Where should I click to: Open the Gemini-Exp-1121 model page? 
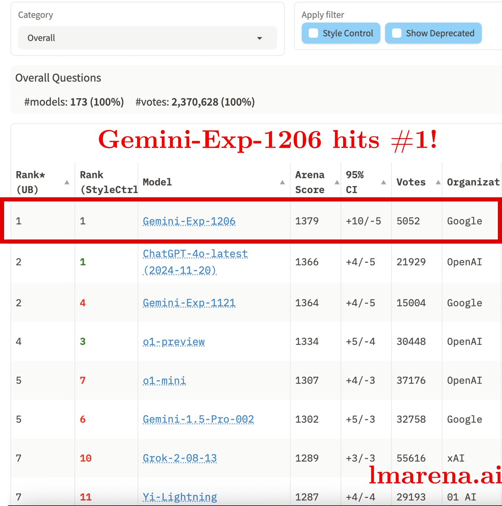coord(189,303)
